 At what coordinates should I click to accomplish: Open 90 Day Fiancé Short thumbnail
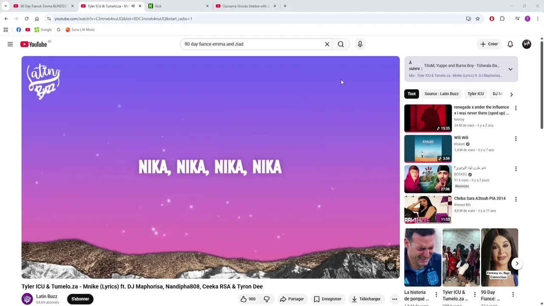pyautogui.click(x=499, y=257)
